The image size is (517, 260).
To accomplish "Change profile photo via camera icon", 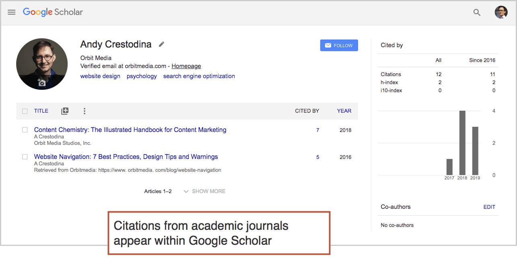I will (41, 83).
